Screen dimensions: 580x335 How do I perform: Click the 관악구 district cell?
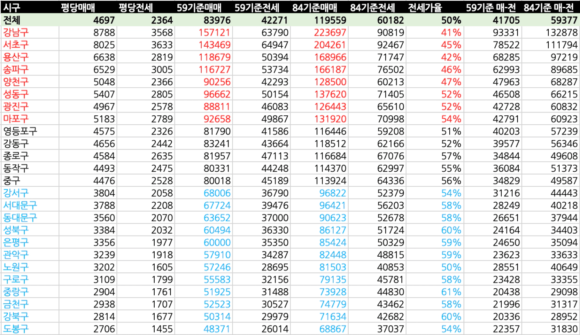tap(16, 255)
